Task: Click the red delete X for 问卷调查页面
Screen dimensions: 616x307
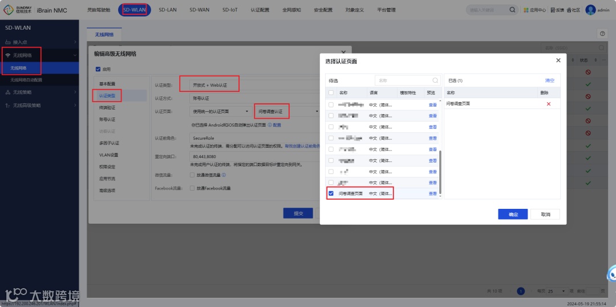Action: (549, 104)
